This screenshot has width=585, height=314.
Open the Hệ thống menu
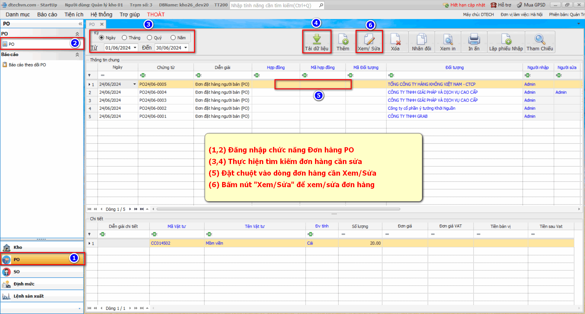coord(101,15)
